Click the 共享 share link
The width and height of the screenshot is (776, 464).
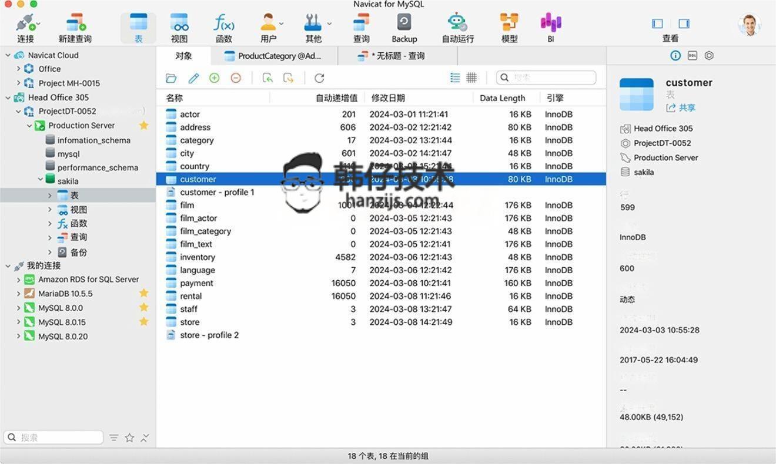click(x=681, y=107)
